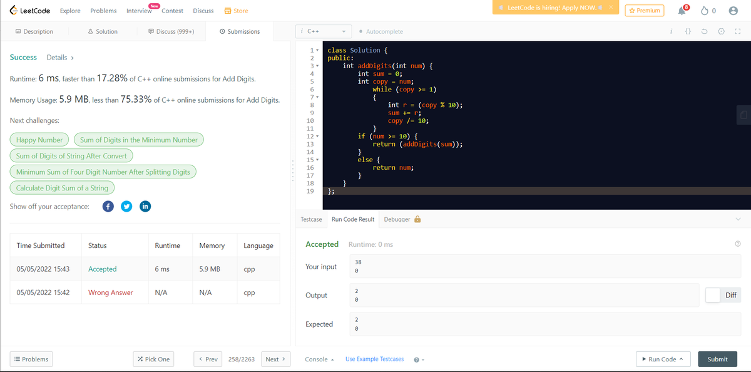This screenshot has height=372, width=751.
Task: Fold the if block at line 12
Action: point(318,136)
